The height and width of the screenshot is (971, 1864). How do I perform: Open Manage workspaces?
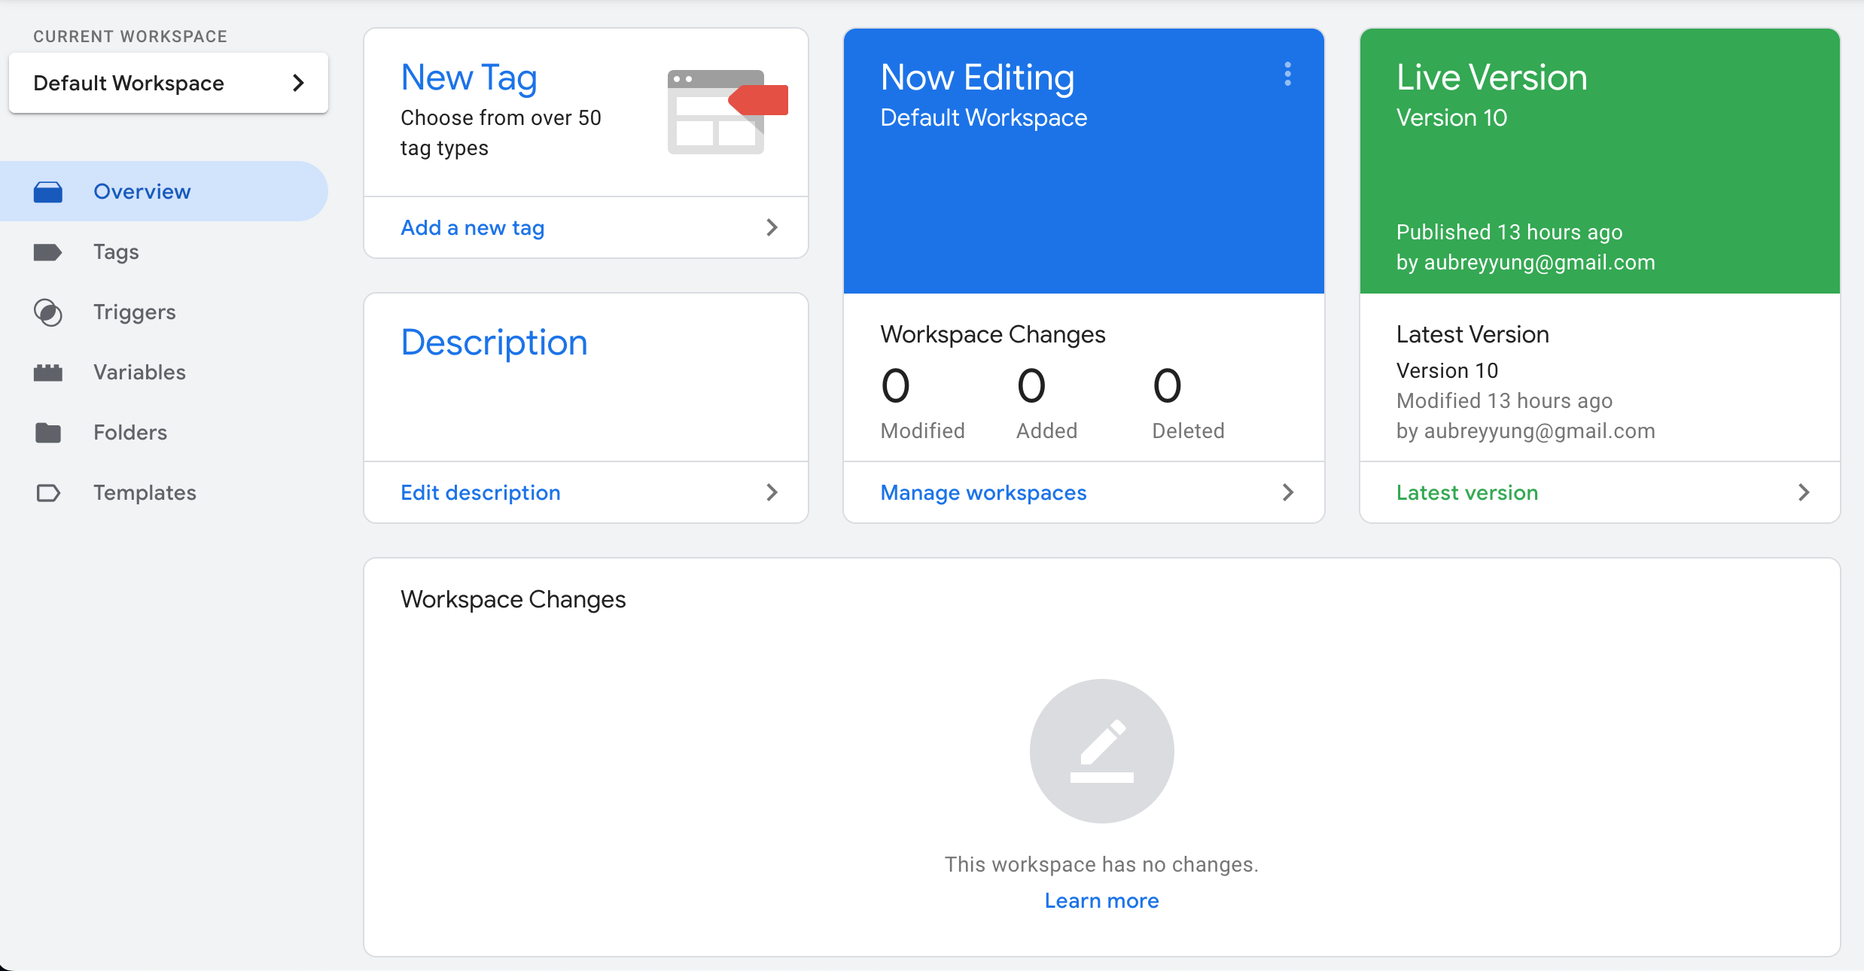pos(983,492)
